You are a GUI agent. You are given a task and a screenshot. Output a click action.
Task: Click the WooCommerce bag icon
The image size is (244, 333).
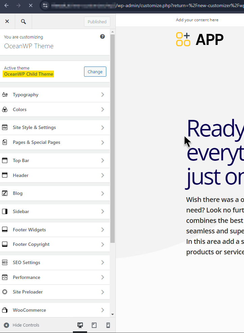5,310
